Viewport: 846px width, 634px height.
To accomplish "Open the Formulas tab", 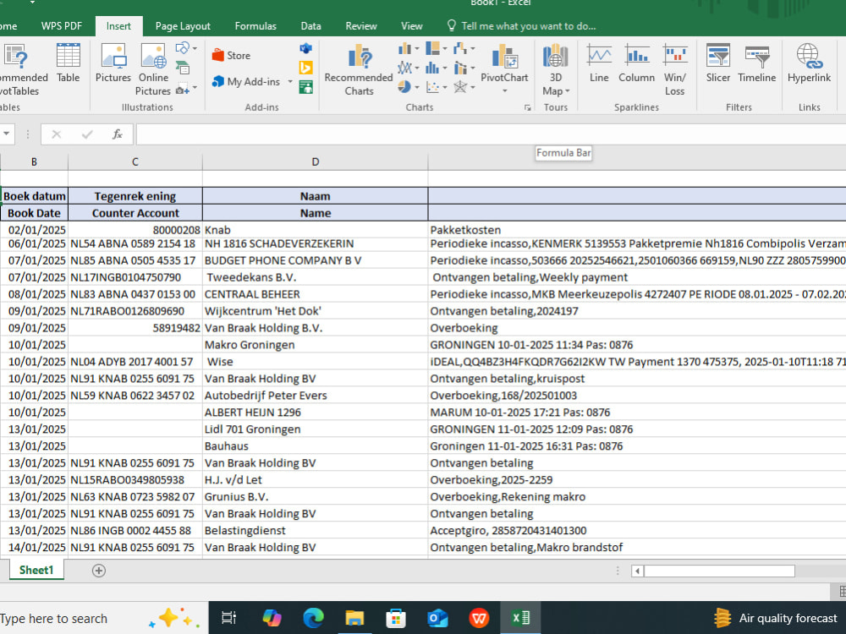I will point(255,26).
